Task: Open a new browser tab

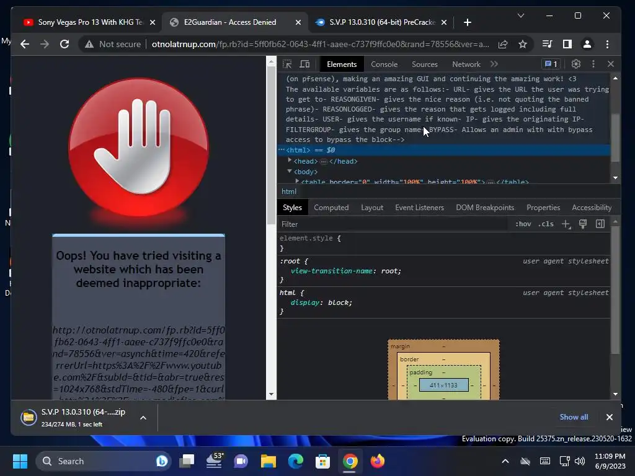Action: [x=468, y=22]
